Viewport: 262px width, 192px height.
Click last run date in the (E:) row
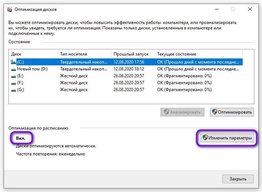pos(129,76)
